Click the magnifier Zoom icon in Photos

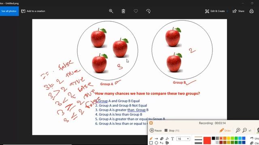coord(111,11)
